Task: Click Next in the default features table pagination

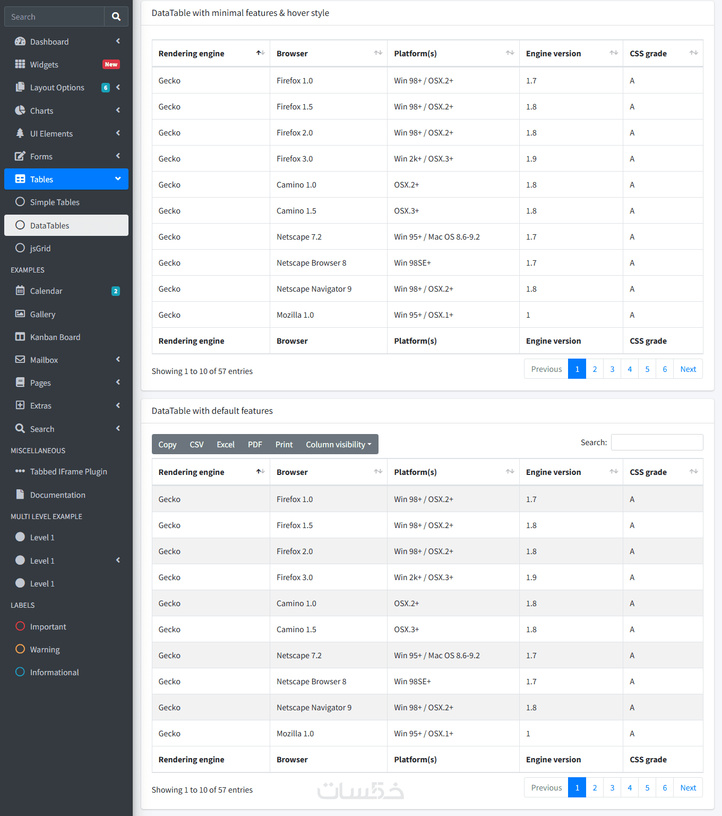Action: tap(688, 788)
